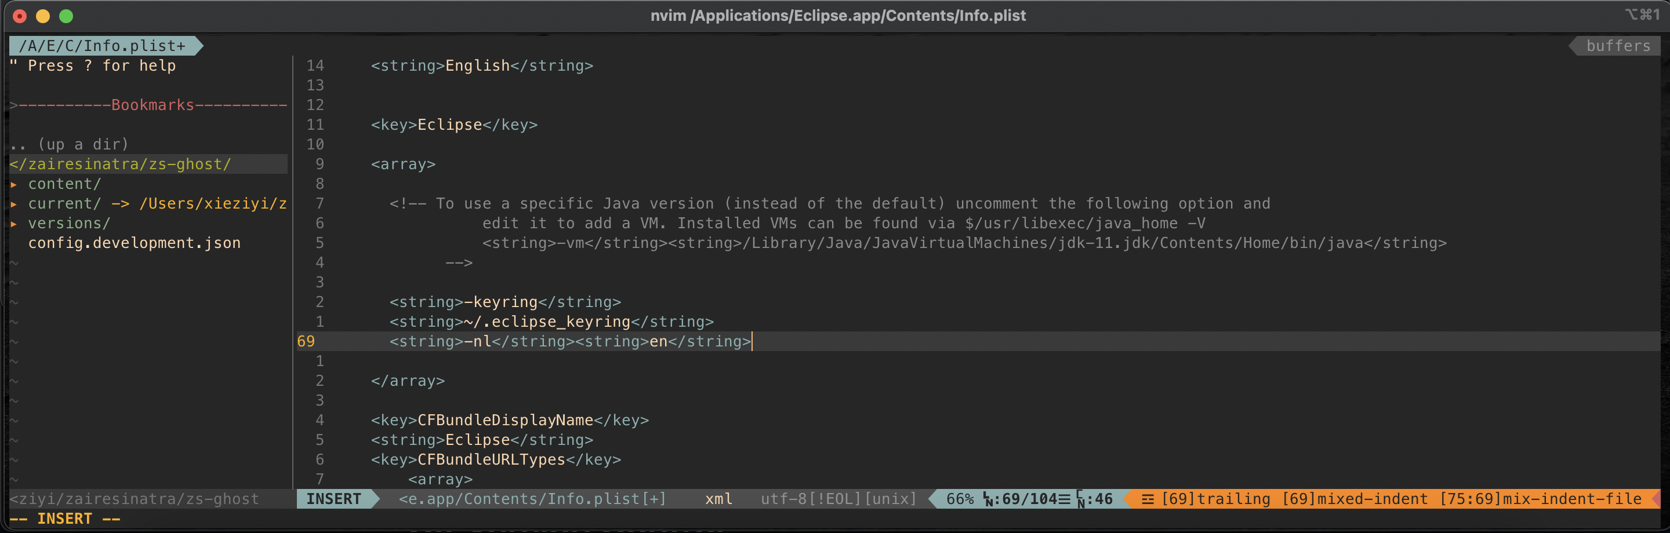
Task: Expand the content/ folder arrow
Action: click(x=13, y=184)
